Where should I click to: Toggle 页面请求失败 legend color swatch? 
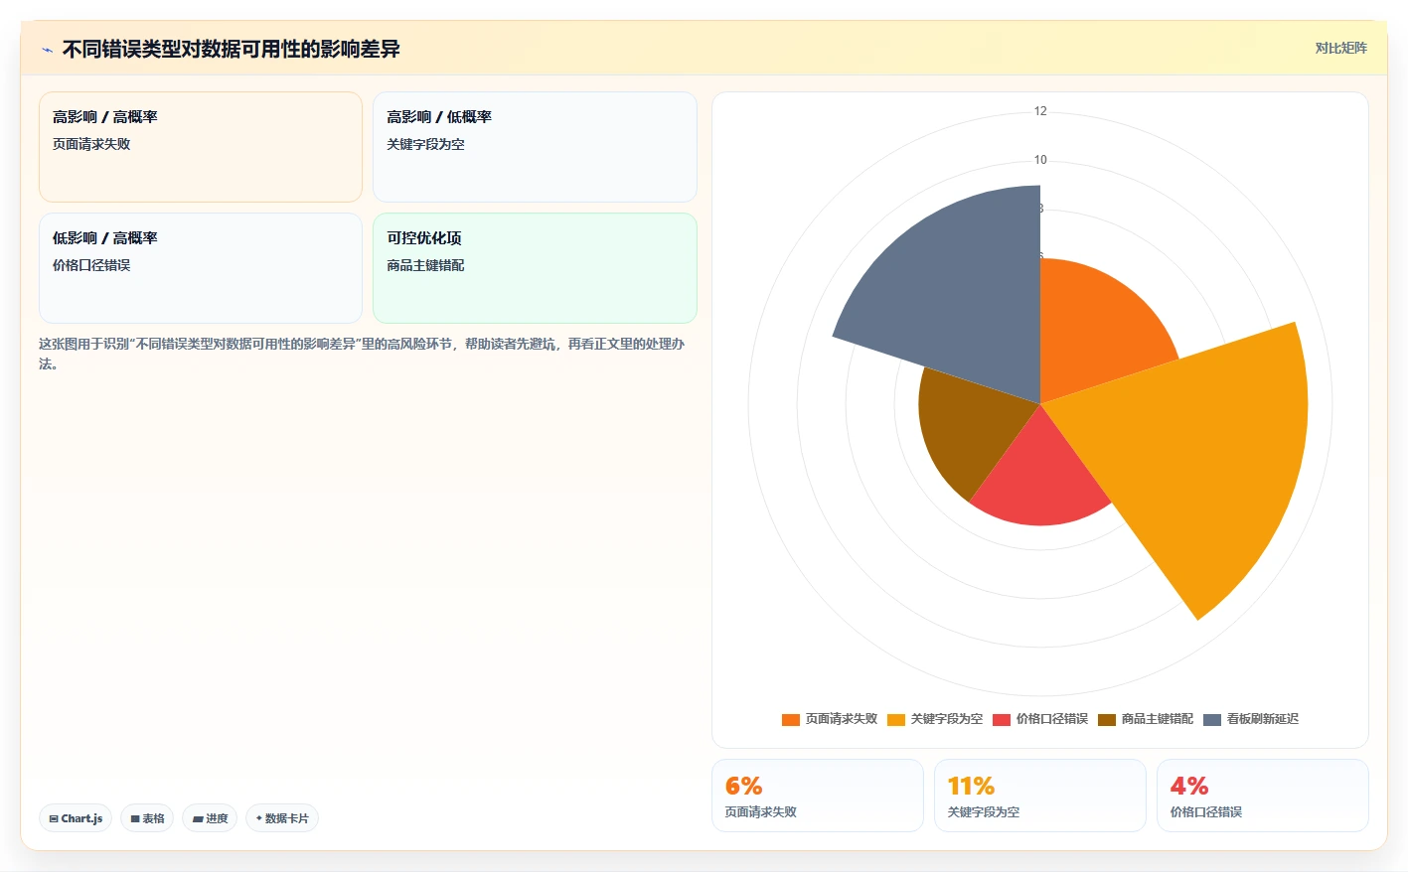click(791, 719)
